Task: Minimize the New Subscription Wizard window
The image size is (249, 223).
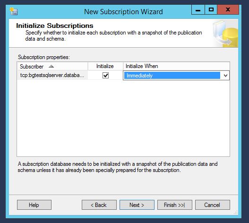Action: [x=198, y=10]
